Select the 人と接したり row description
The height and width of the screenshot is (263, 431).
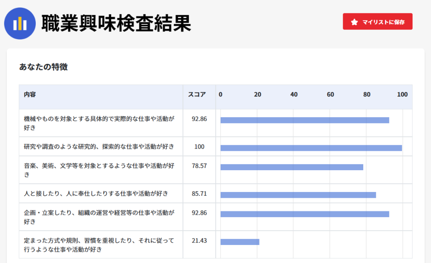[96, 194]
